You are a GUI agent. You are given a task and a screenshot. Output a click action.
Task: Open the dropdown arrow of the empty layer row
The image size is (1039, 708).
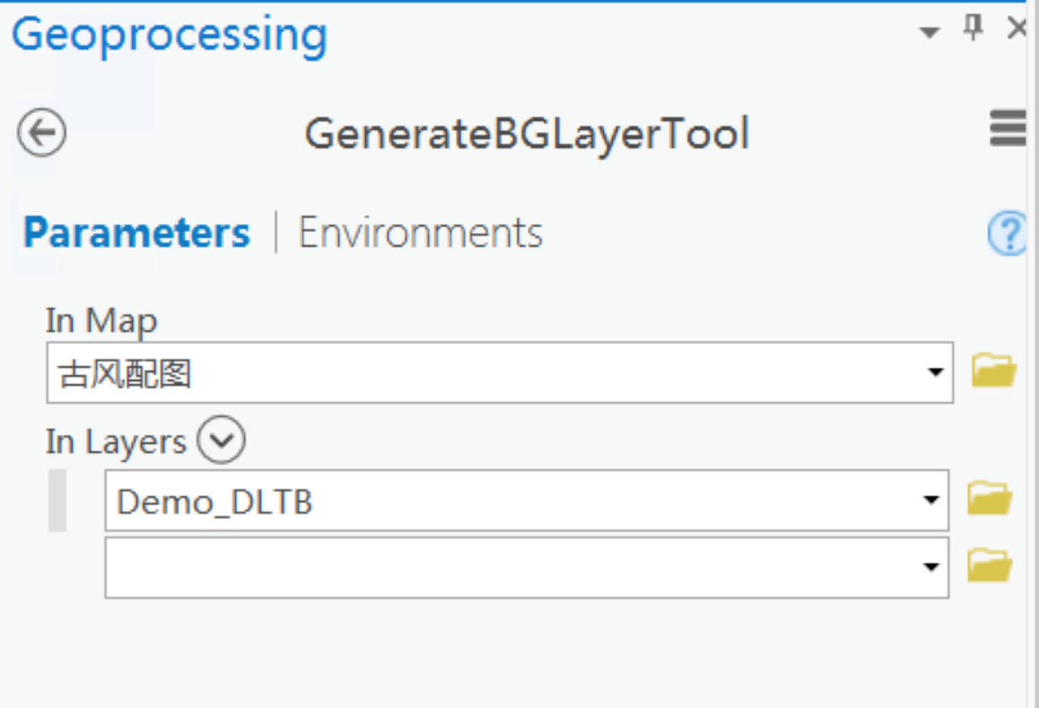point(931,566)
